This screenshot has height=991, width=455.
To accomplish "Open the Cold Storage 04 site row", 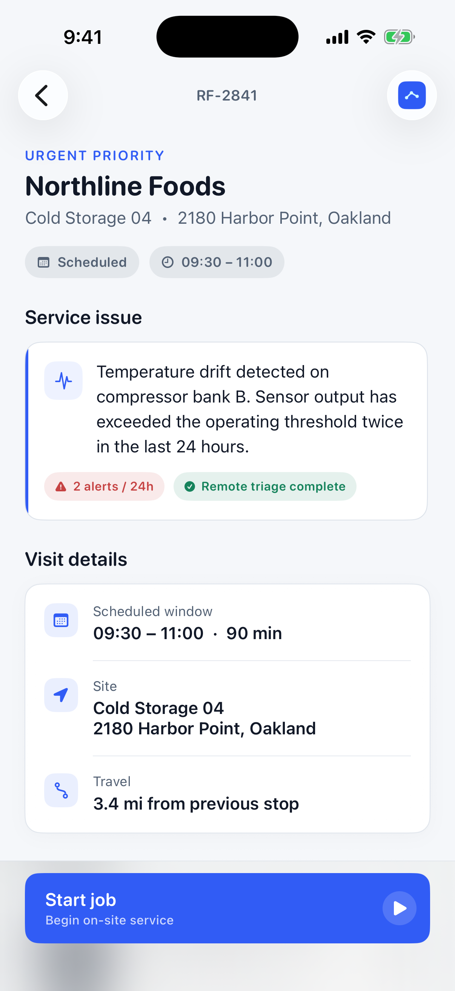I will coord(227,708).
